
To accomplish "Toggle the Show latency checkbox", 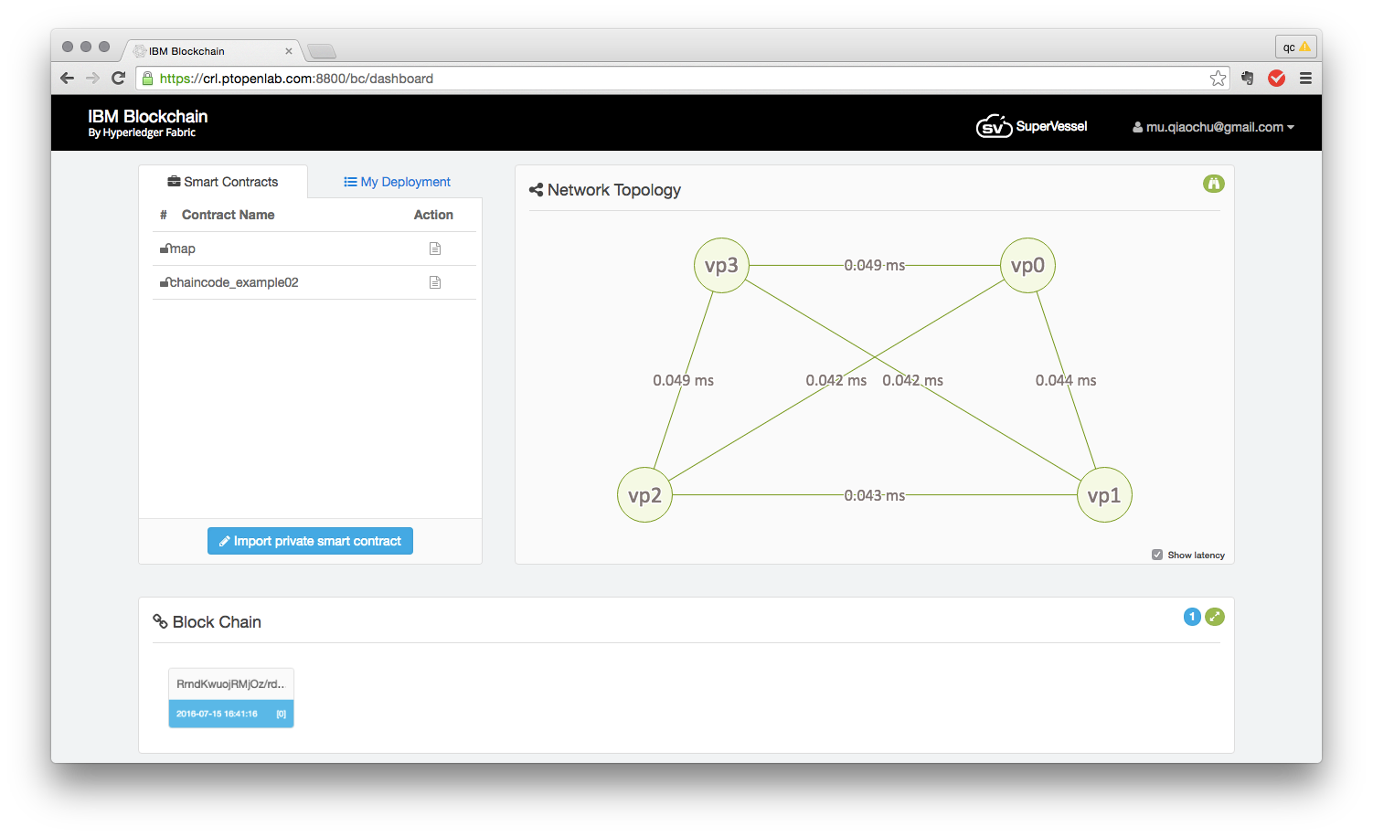I will 1157,555.
